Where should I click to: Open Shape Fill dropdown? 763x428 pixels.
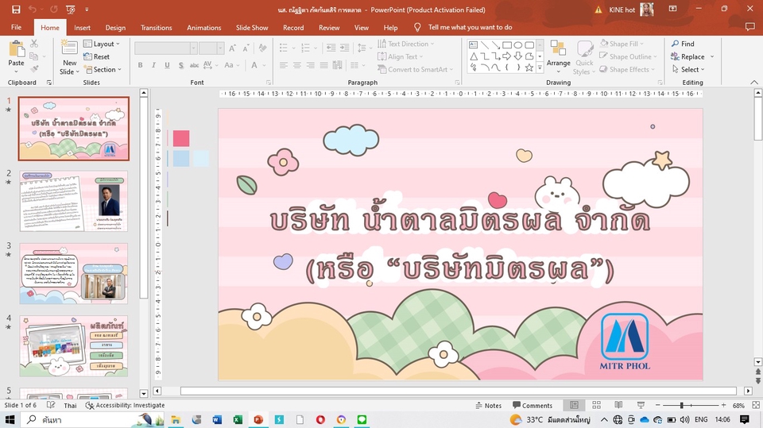(622, 44)
